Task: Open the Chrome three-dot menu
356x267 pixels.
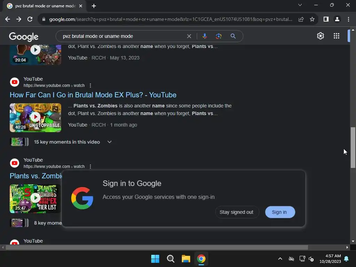Action: click(x=348, y=19)
